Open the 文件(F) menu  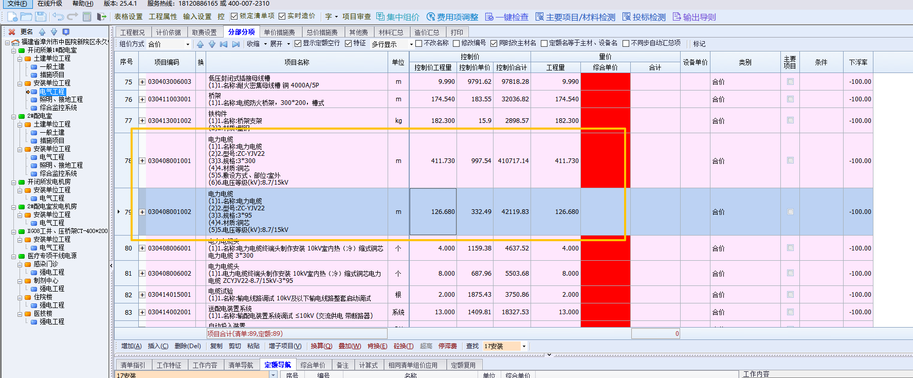[x=17, y=4]
